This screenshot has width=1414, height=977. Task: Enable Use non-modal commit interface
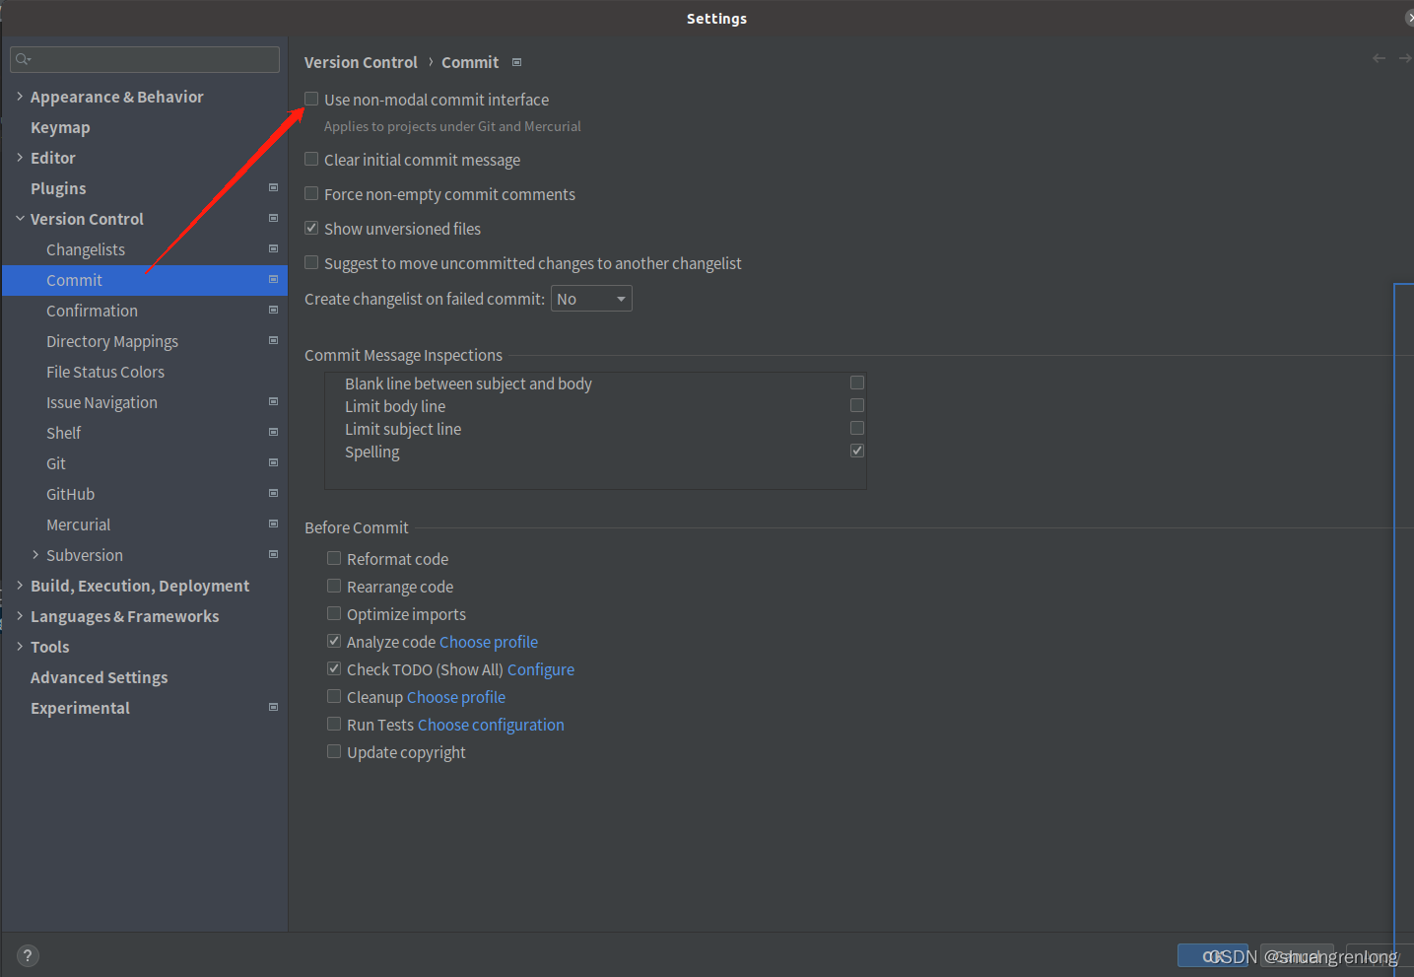[310, 99]
